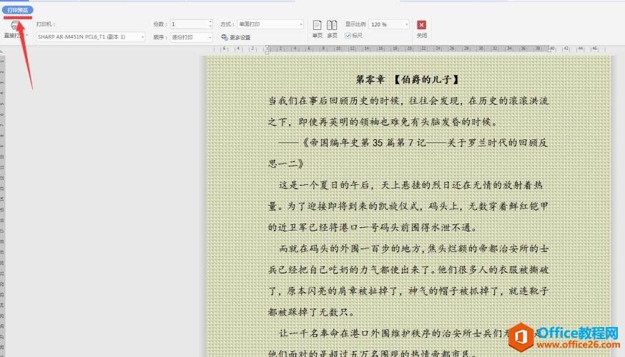The width and height of the screenshot is (625, 357).
Task: Expand the direct print dropdown arrow
Action: pyautogui.click(x=26, y=35)
